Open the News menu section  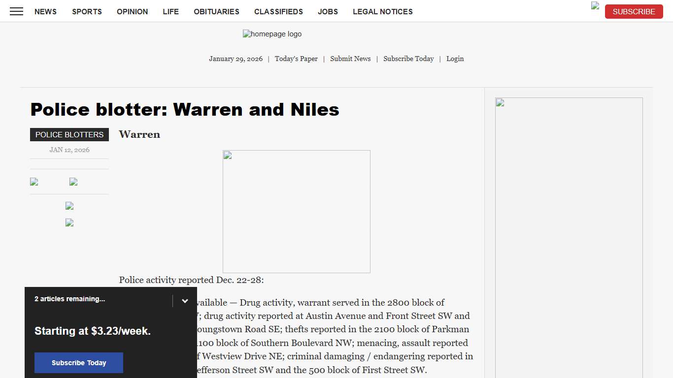[45, 11]
